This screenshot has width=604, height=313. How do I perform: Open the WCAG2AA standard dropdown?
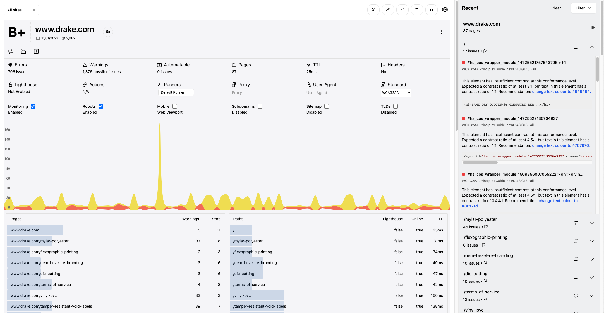click(396, 93)
